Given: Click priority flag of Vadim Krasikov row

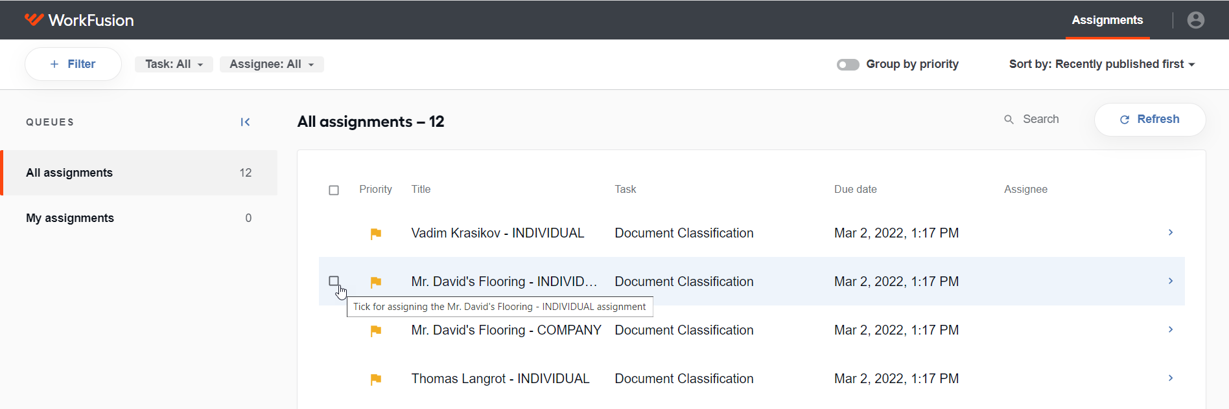Looking at the screenshot, I should tap(375, 234).
